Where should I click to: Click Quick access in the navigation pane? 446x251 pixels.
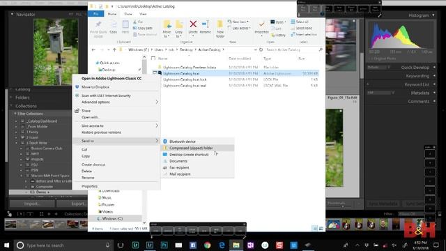109,63
